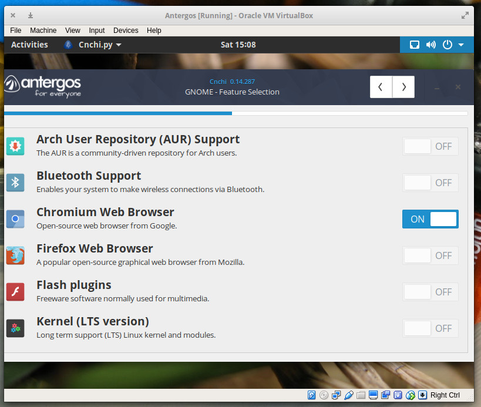
Task: Turn off the Chromium Web Browser switch
Action: pos(430,219)
